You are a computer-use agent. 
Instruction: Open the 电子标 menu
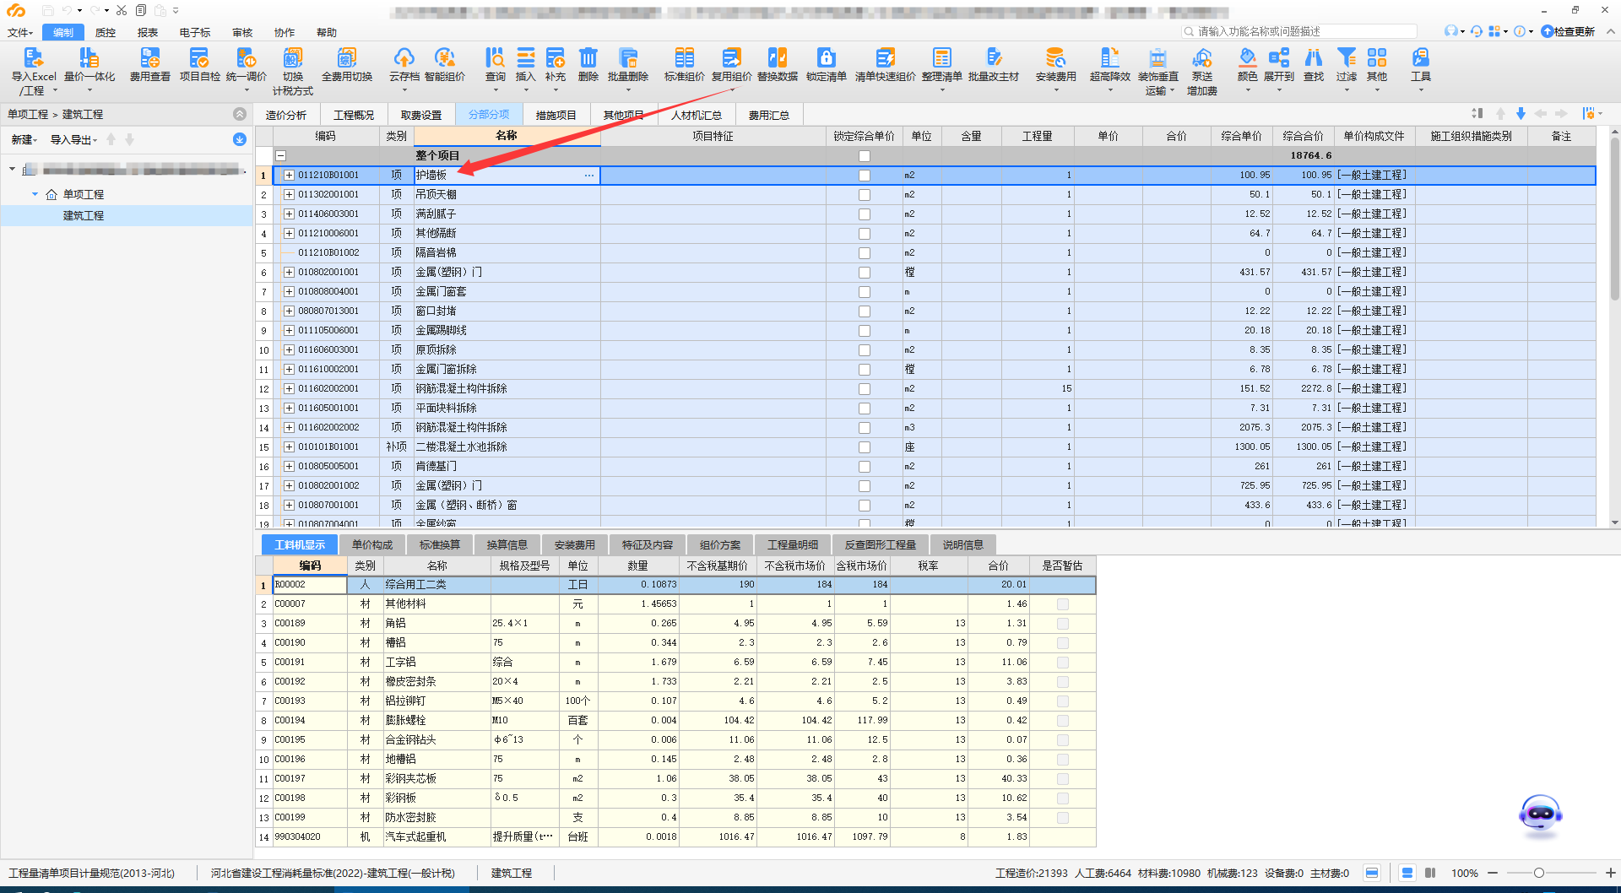[195, 33]
